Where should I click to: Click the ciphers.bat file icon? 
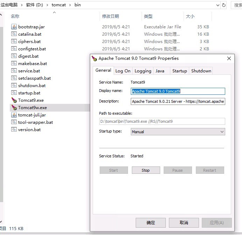click(14, 41)
